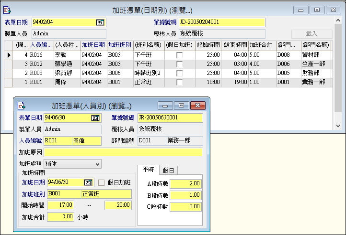Image resolution: width=346 pixels, height=235 pixels.
Task: Click the 人員編號 column header in grid
Action: pyautogui.click(x=41, y=45)
